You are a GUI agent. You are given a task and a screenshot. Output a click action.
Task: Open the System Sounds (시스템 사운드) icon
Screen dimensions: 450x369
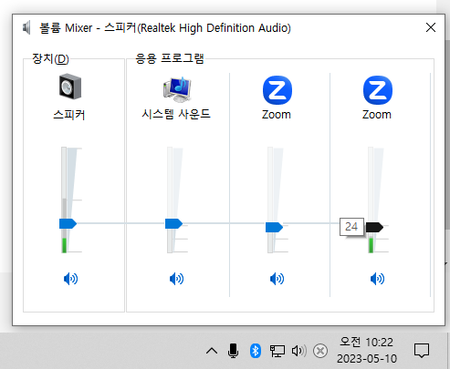point(177,89)
